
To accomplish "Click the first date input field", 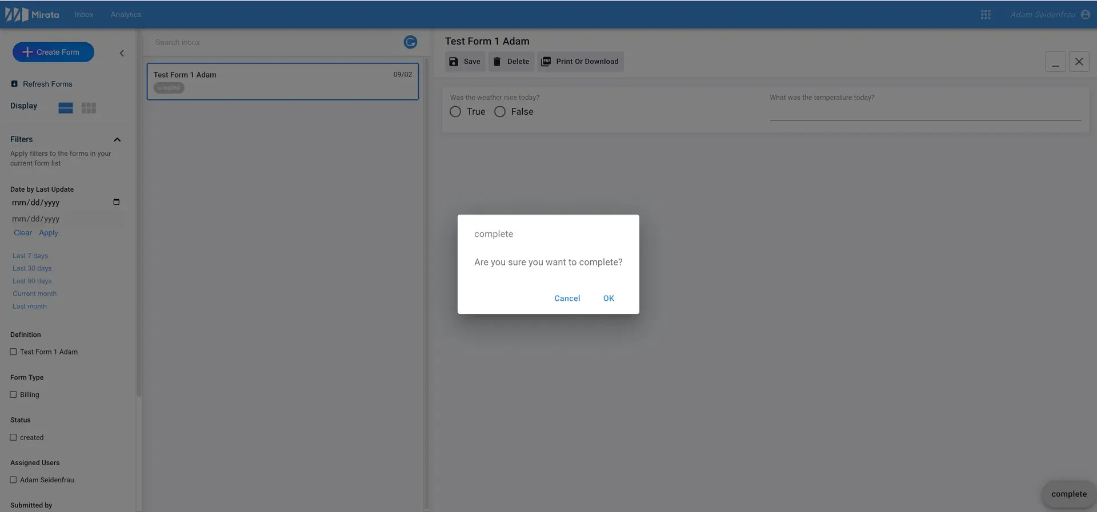I will pyautogui.click(x=67, y=203).
